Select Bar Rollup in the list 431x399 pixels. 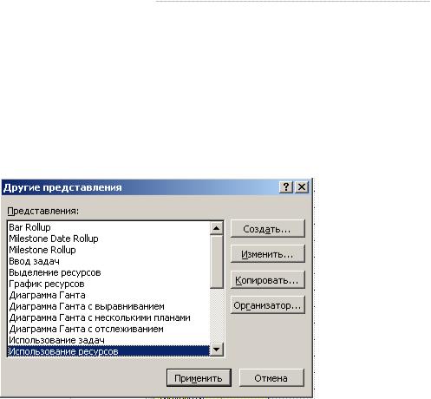pos(108,227)
